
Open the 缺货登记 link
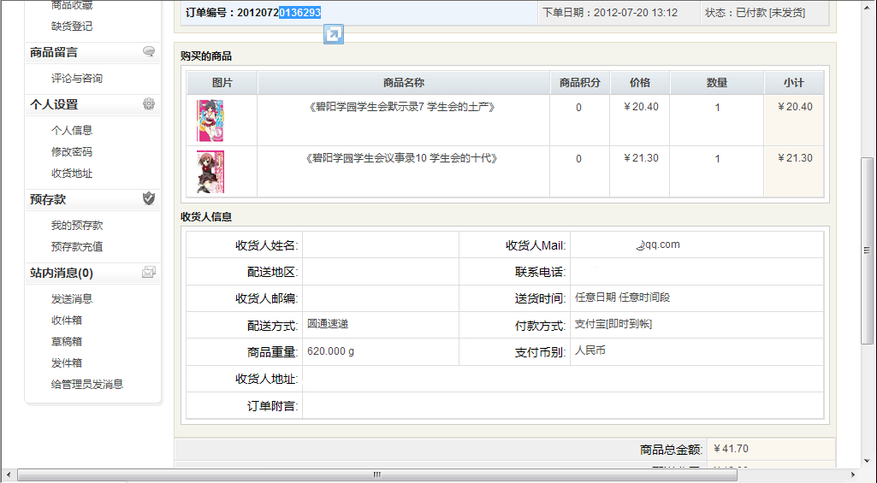tap(72, 27)
